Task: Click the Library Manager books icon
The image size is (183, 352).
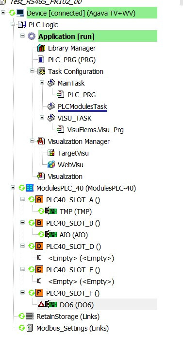Action: click(41, 48)
